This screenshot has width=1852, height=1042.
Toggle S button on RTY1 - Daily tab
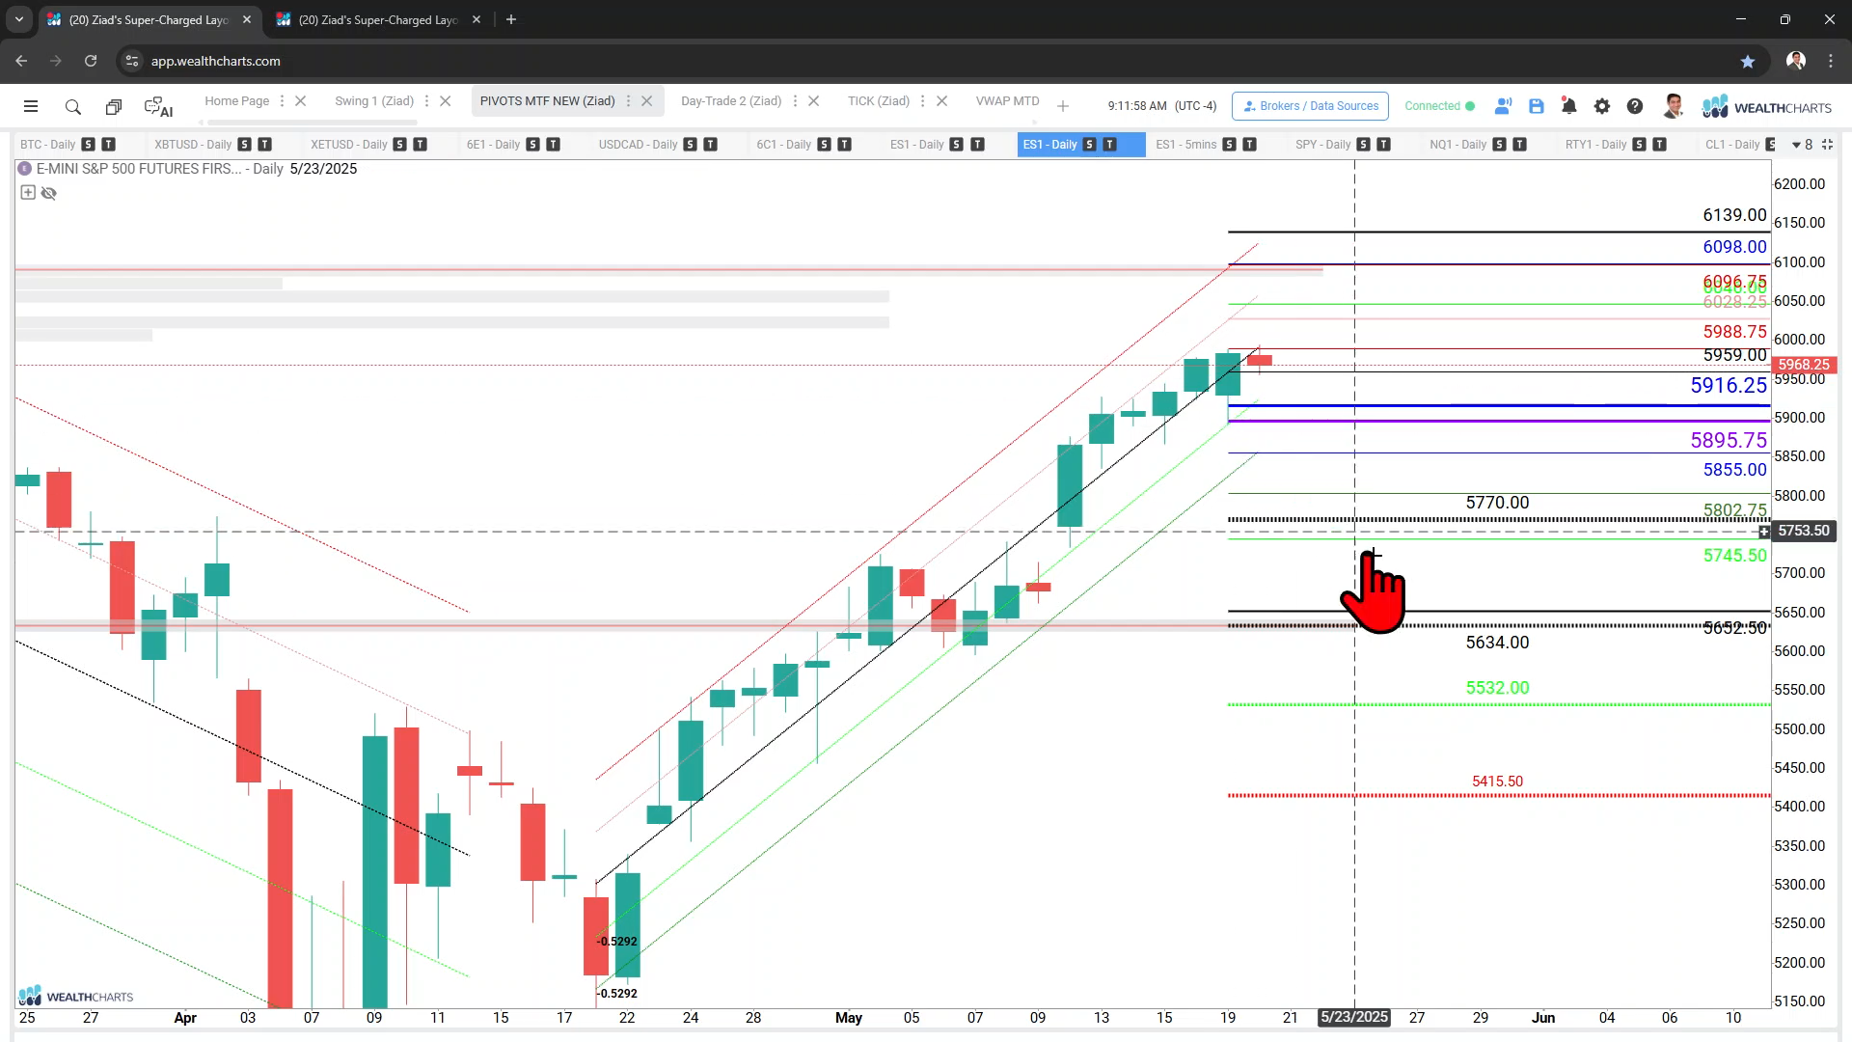click(x=1640, y=145)
